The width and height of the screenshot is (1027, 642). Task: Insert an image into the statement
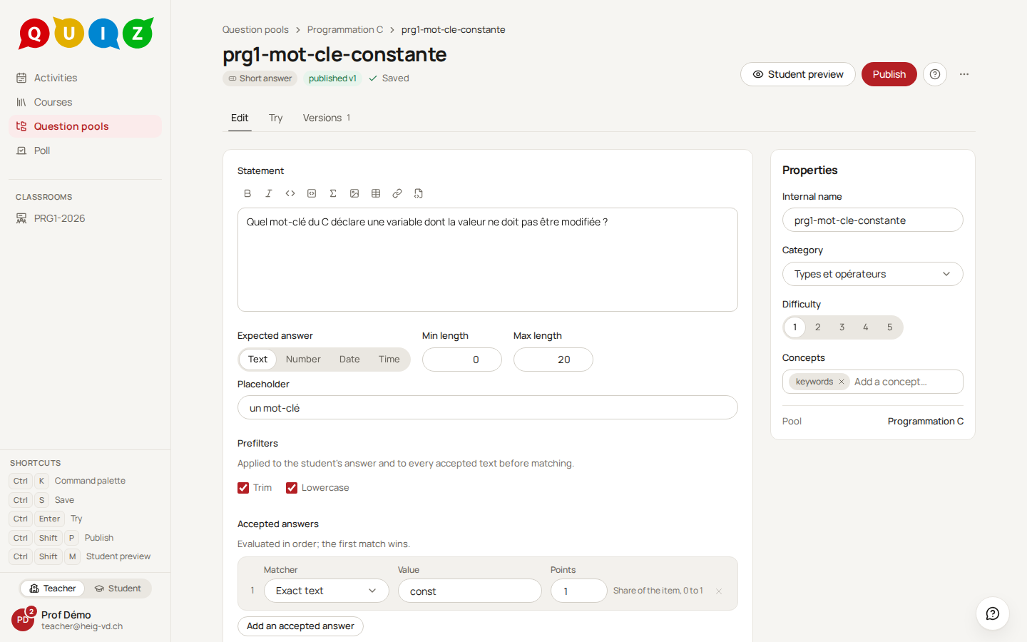click(x=354, y=193)
